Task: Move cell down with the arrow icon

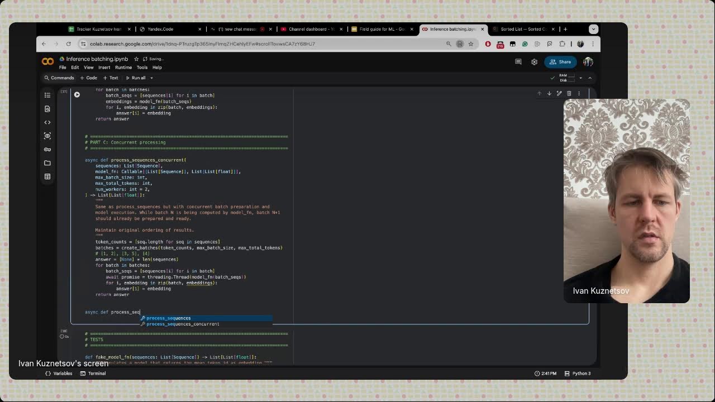Action: click(549, 93)
